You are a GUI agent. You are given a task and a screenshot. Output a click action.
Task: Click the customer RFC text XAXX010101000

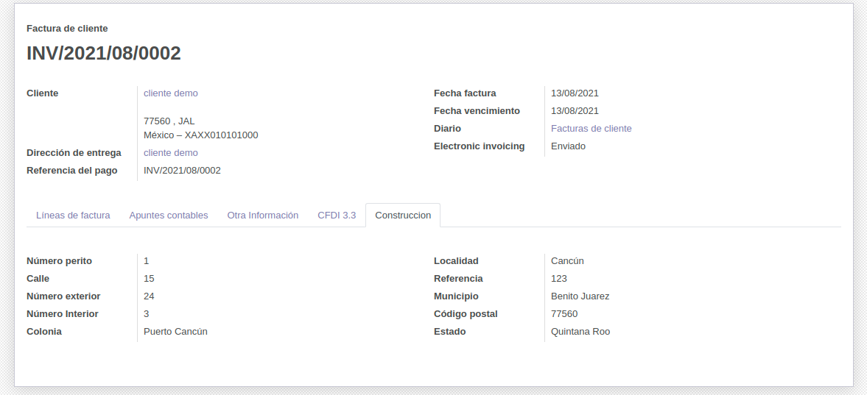point(221,135)
